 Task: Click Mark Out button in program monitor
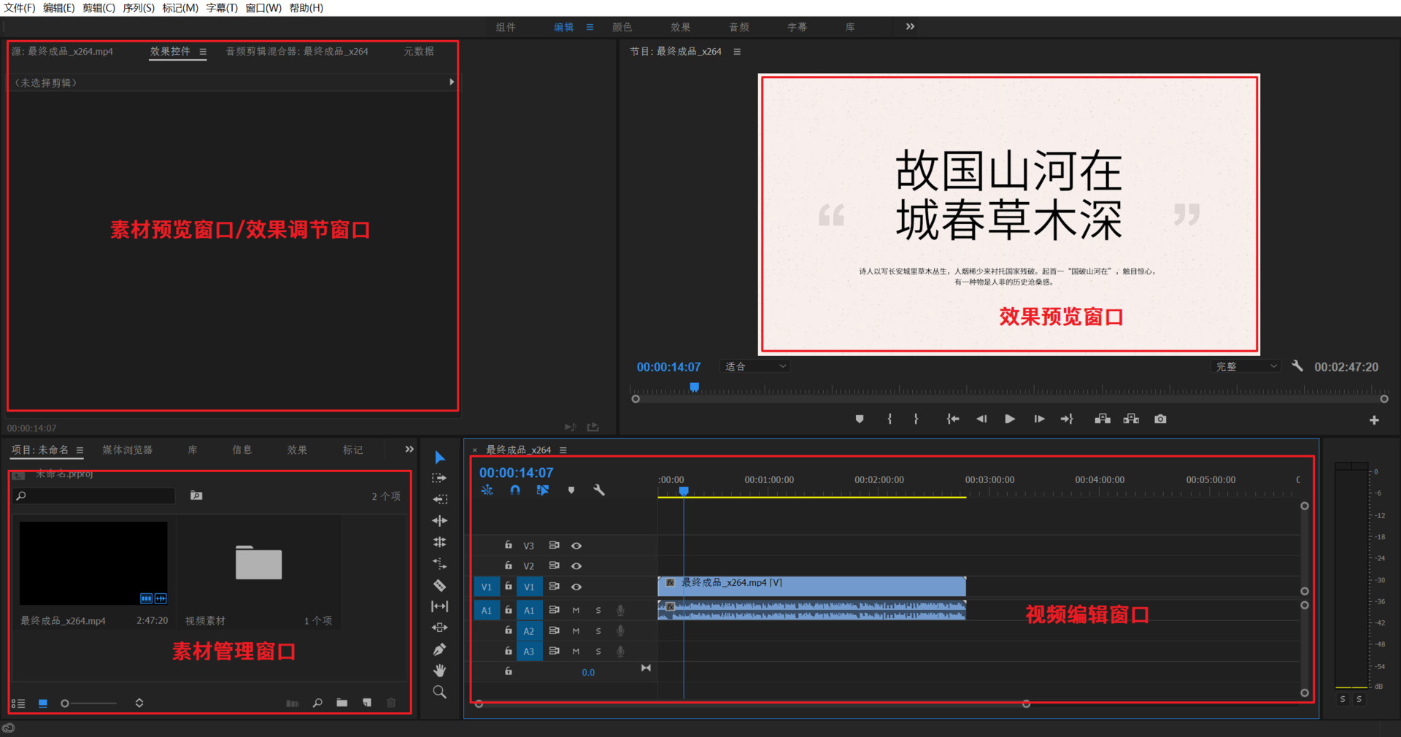pyautogui.click(x=916, y=419)
